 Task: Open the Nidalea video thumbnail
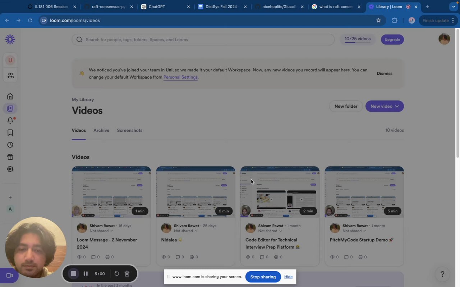tap(195, 192)
